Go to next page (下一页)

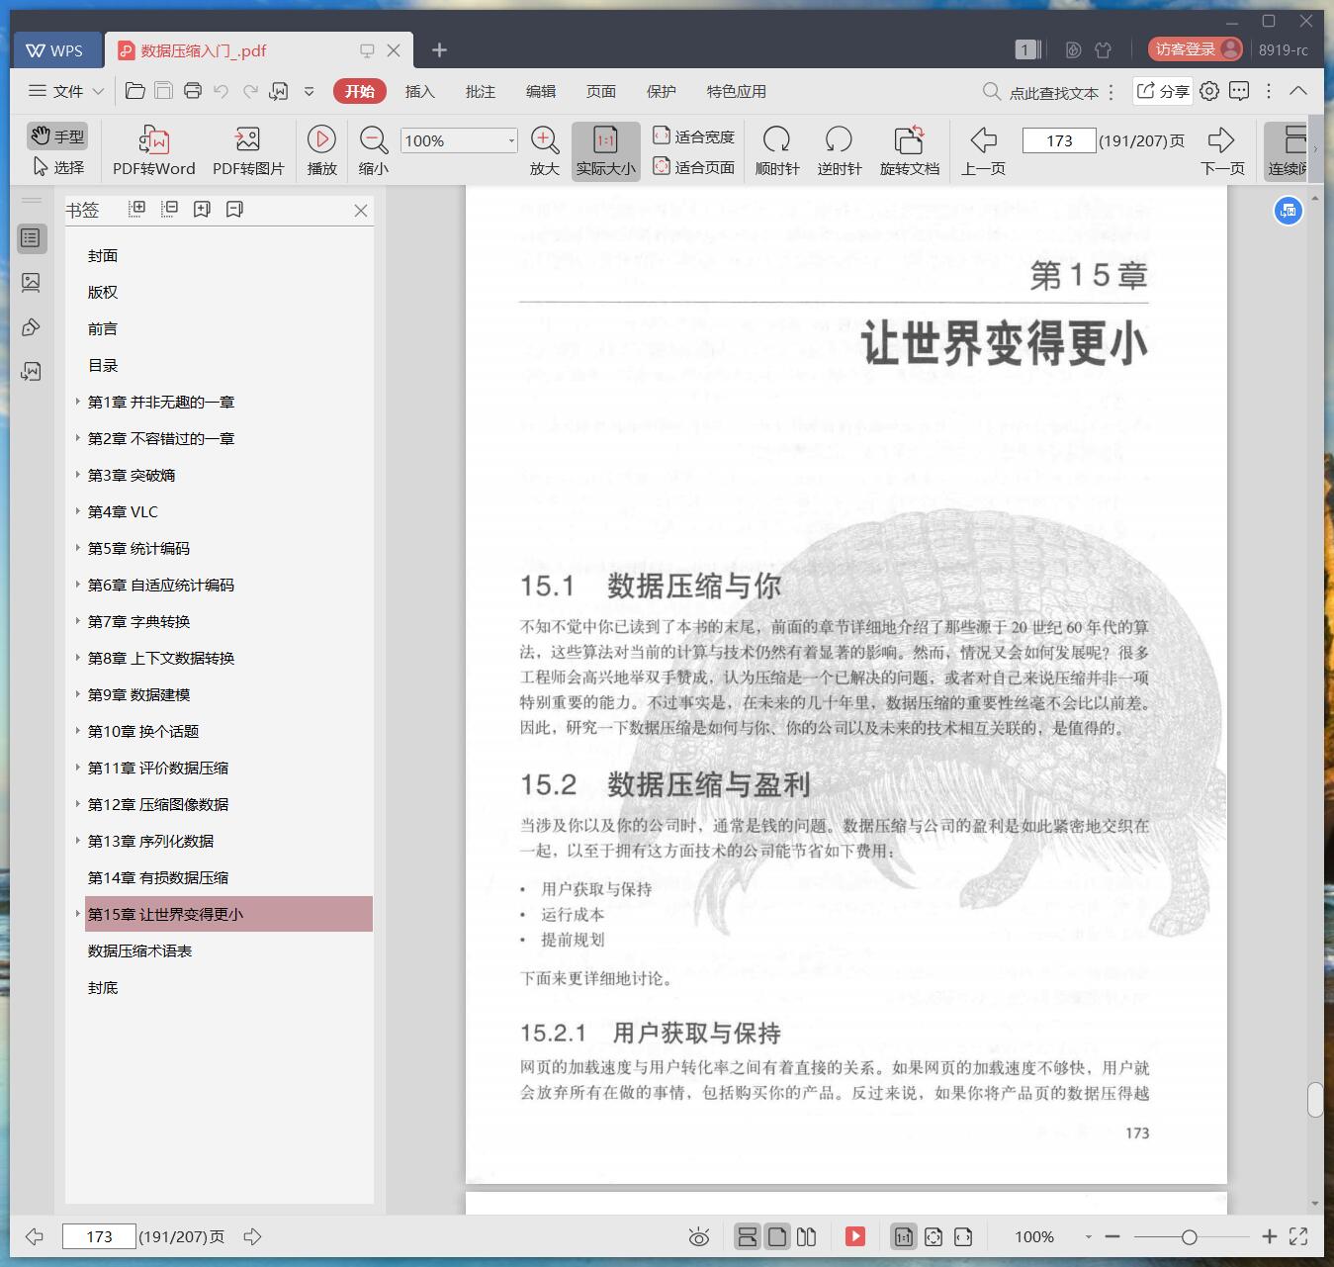(1222, 150)
